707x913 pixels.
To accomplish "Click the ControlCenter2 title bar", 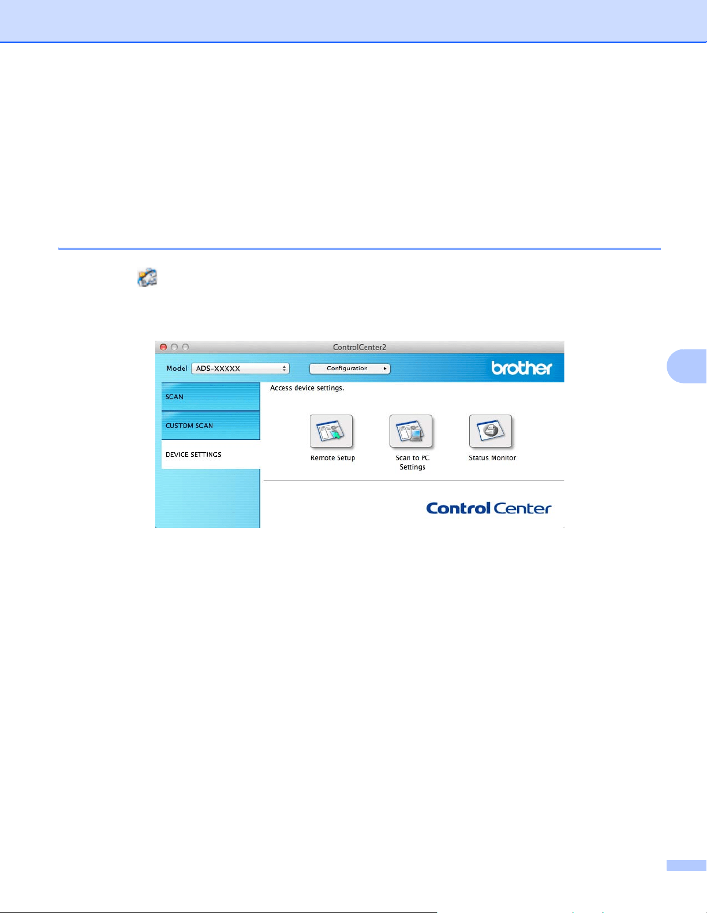I will (x=360, y=347).
